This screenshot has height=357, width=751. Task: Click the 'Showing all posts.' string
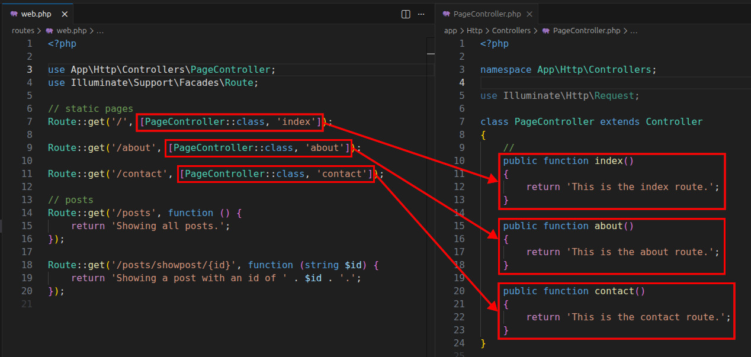tap(168, 226)
